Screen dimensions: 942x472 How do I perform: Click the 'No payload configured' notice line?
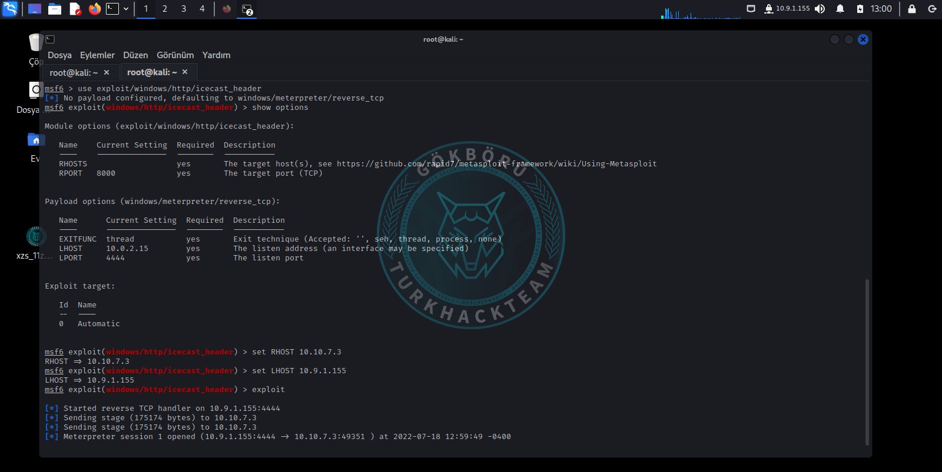(214, 98)
